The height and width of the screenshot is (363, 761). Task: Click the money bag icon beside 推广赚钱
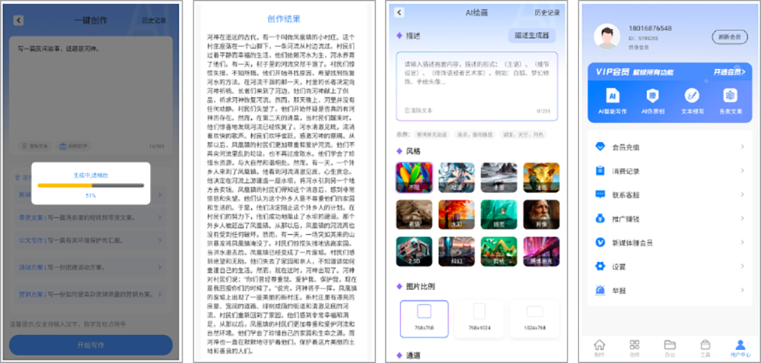pos(600,219)
